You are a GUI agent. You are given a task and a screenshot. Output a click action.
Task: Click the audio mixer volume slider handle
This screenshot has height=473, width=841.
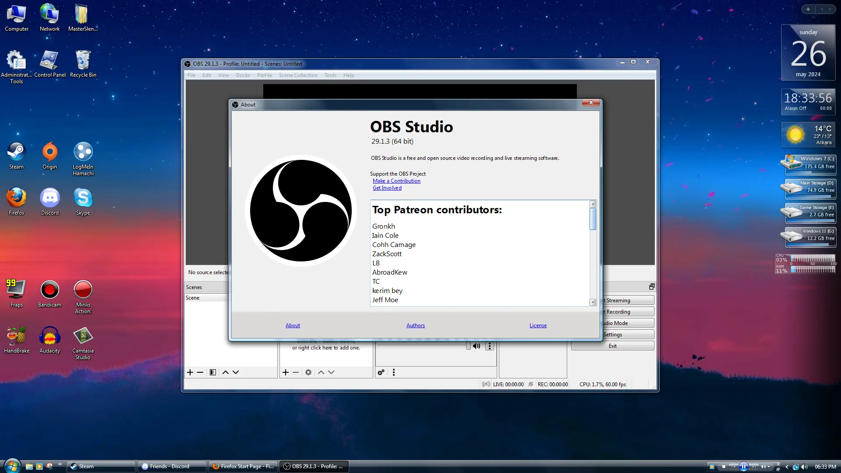[468, 346]
